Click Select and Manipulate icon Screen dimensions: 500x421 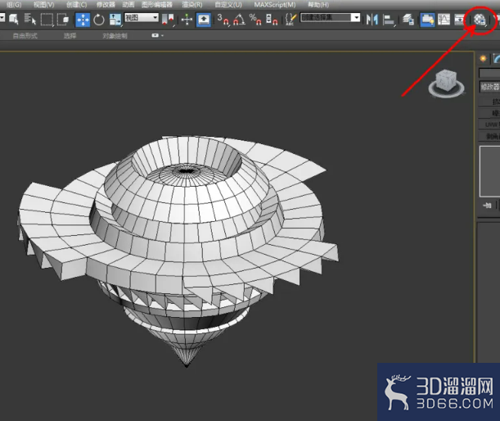coord(187,20)
